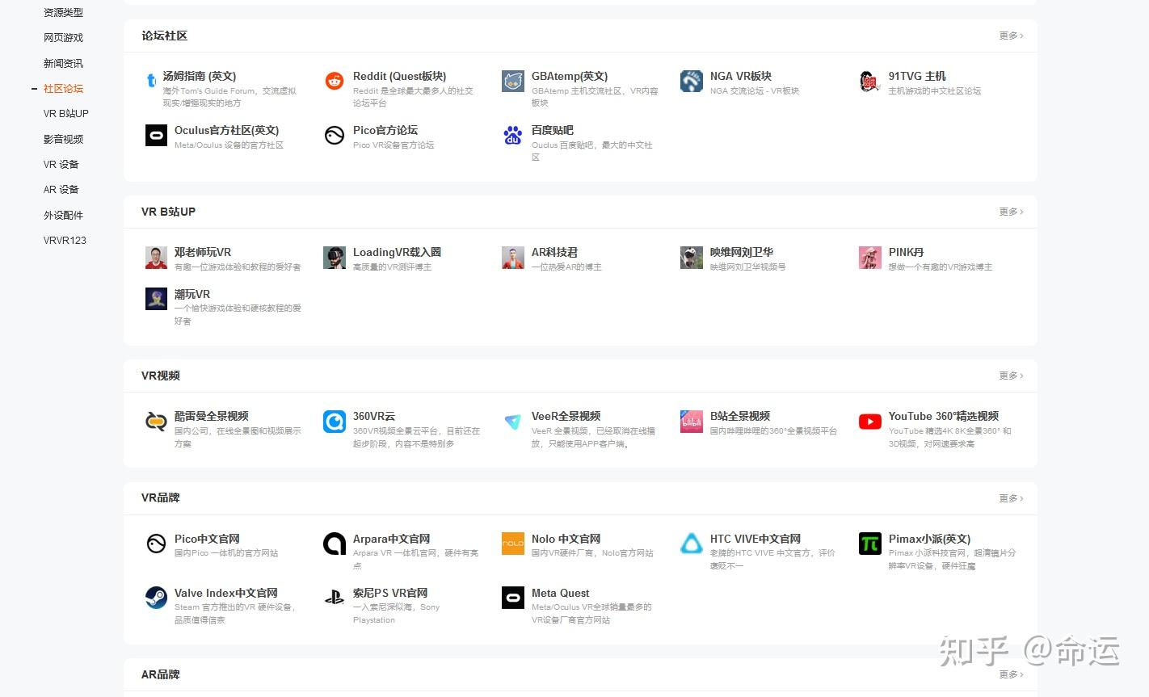
Task: Expand 更多 in VR B站UP section
Action: 1011,212
